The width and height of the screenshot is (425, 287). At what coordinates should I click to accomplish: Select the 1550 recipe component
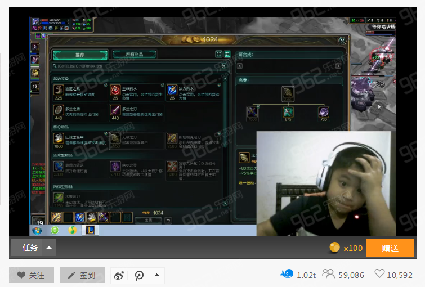pos(252,114)
